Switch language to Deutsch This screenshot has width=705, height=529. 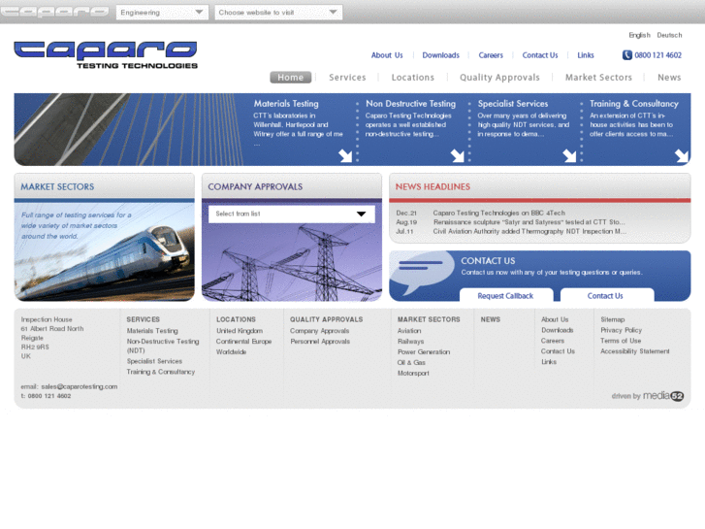tap(669, 35)
